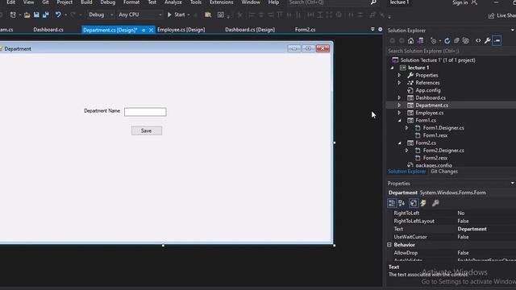
Task: Toggle the Properties view button in Properties panel
Action: pyautogui.click(x=414, y=203)
